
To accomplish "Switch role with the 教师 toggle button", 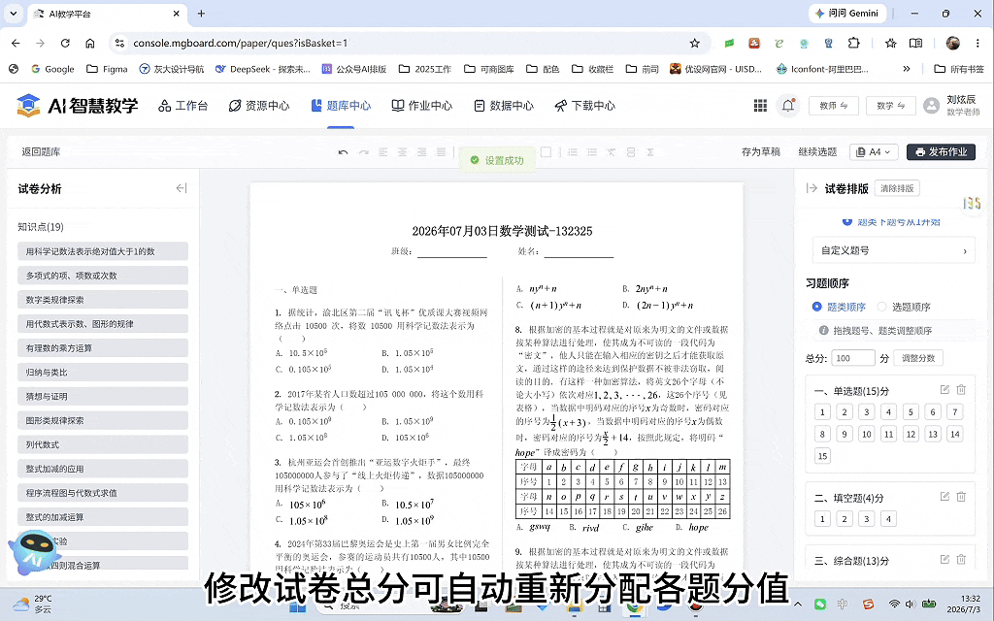I will (x=834, y=106).
